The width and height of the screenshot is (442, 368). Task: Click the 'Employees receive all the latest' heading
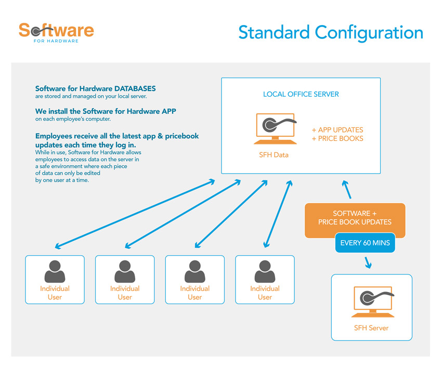click(x=116, y=136)
